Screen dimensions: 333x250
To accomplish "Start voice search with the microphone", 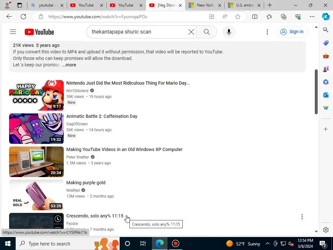I will [x=229, y=32].
